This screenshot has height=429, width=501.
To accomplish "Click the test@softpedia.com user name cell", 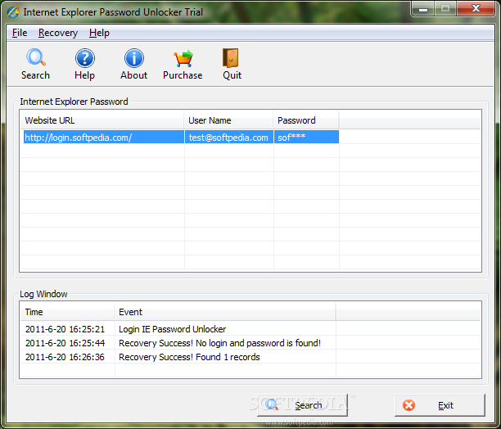I will (x=228, y=138).
